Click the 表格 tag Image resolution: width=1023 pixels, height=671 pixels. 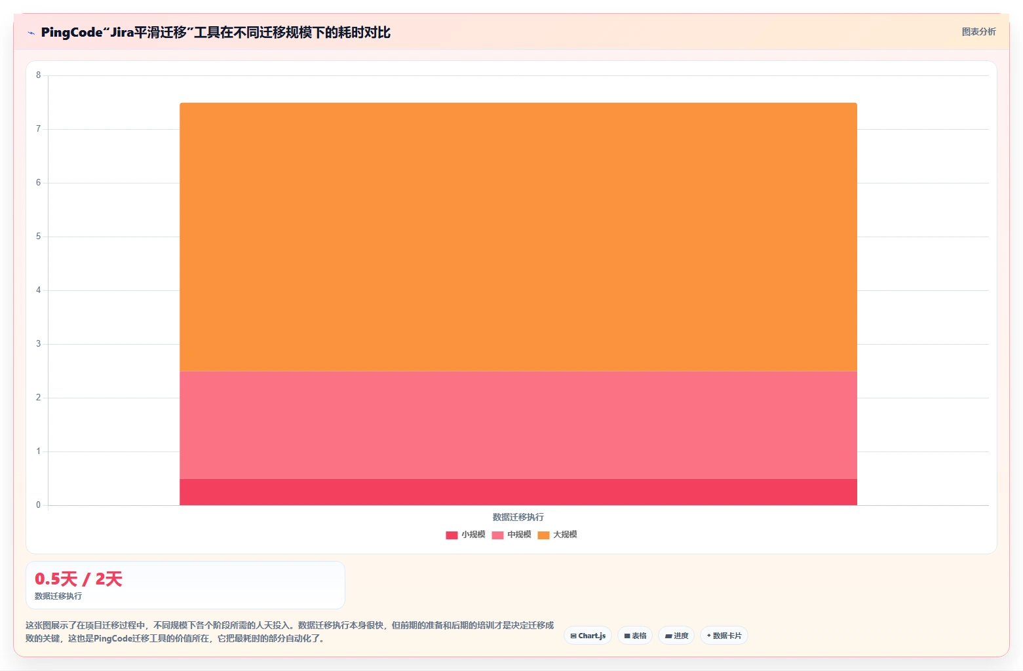pos(635,636)
